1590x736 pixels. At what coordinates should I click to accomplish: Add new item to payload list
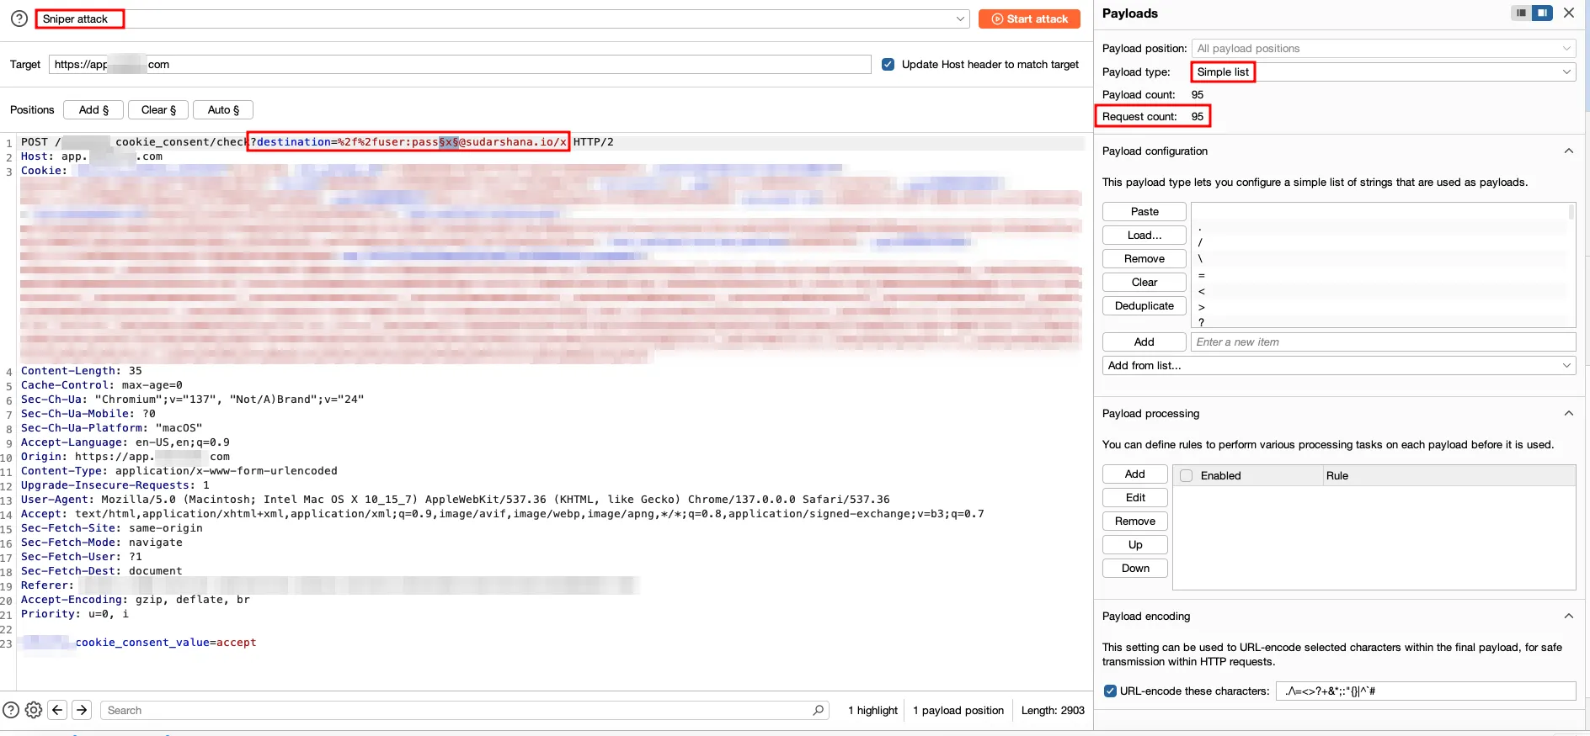pos(1144,342)
